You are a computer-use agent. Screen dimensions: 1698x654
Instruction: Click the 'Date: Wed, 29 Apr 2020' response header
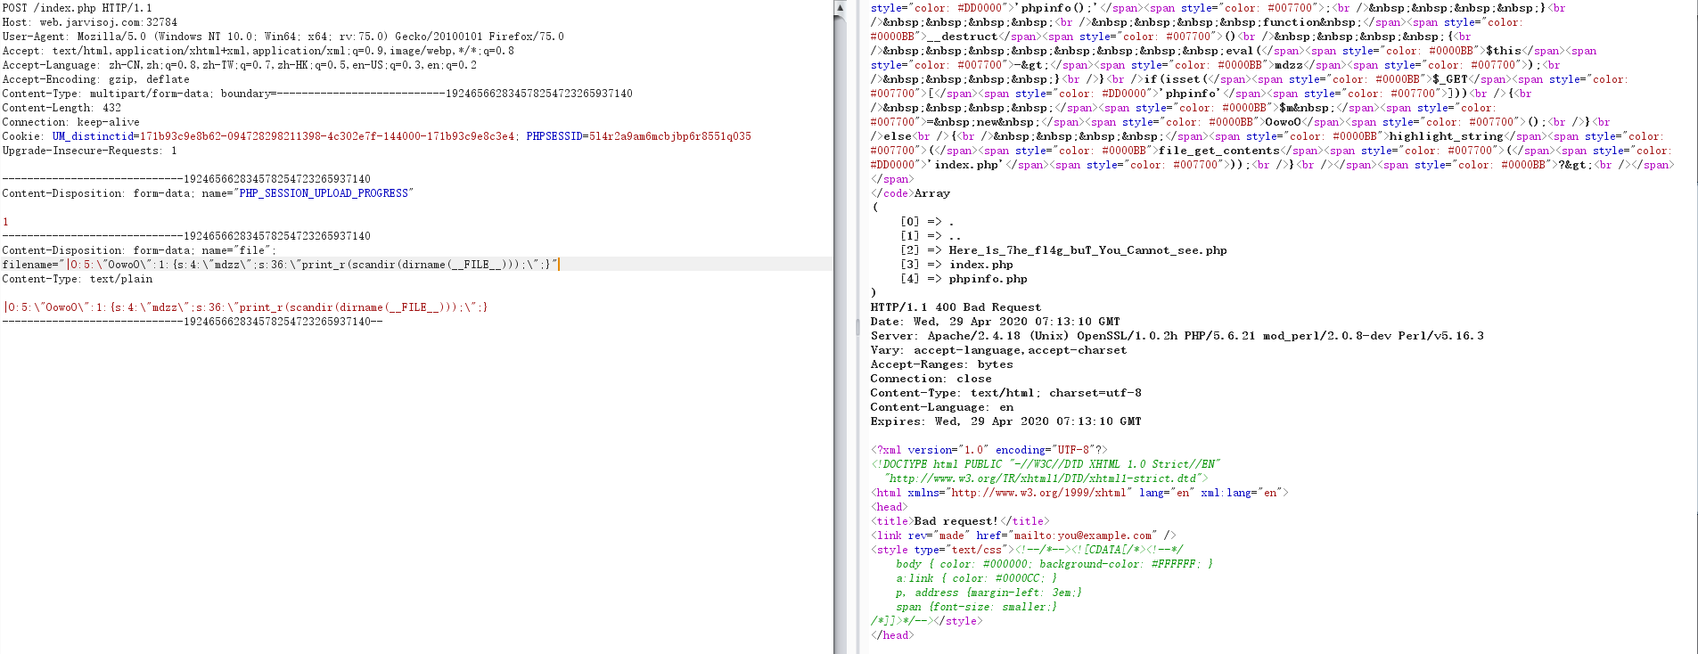[x=995, y=322]
